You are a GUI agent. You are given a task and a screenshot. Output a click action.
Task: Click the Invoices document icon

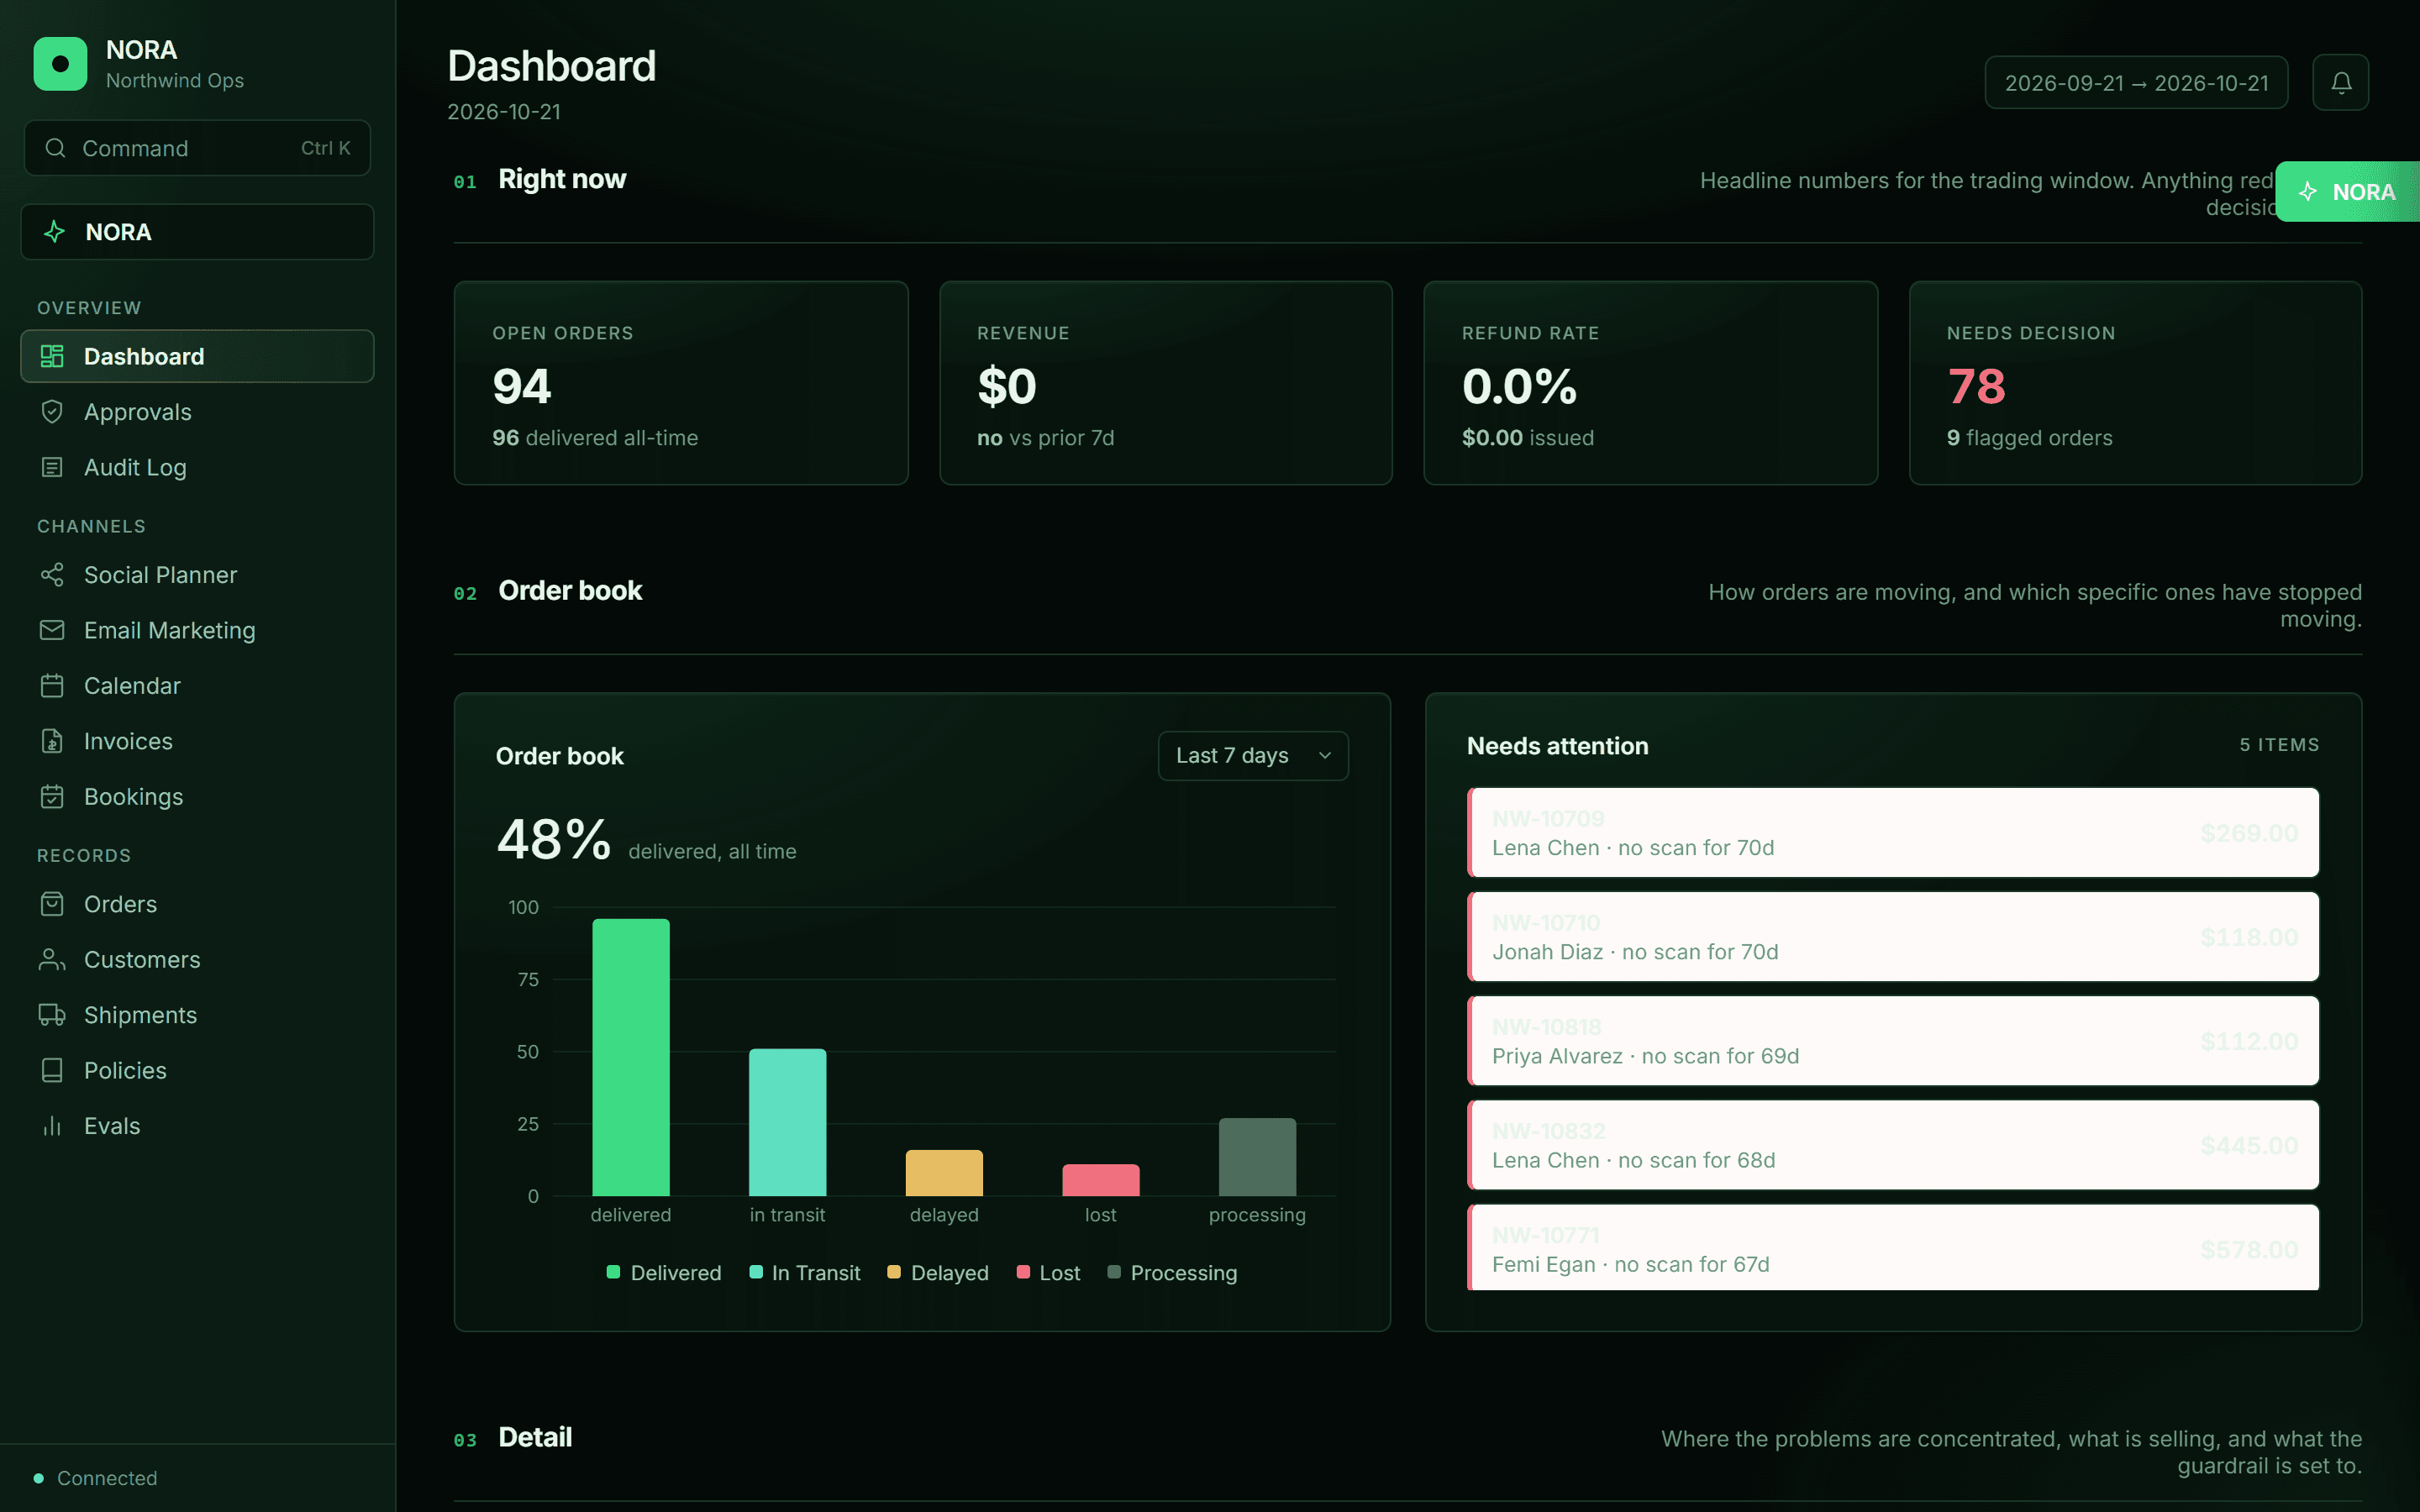point(52,741)
